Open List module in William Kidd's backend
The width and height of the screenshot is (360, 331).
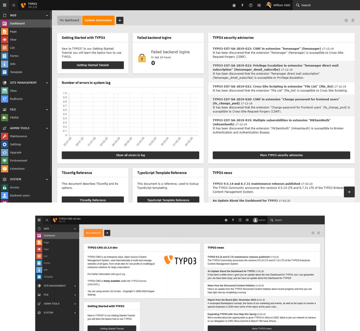pyautogui.click(x=25, y=48)
